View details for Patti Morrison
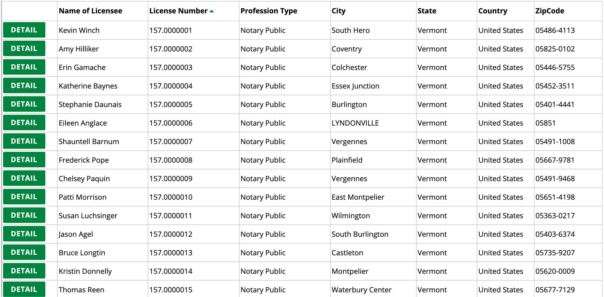 [x=24, y=197]
